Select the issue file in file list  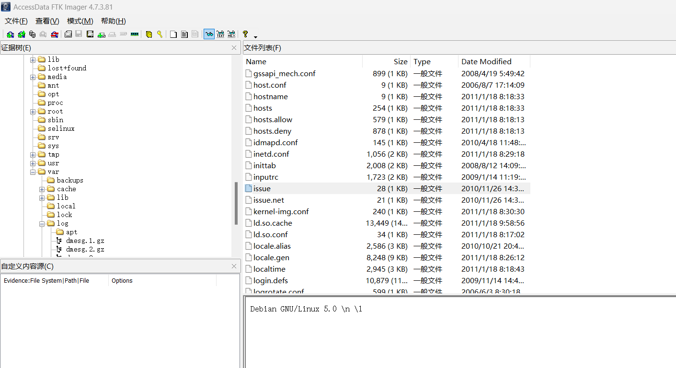pyautogui.click(x=387, y=188)
